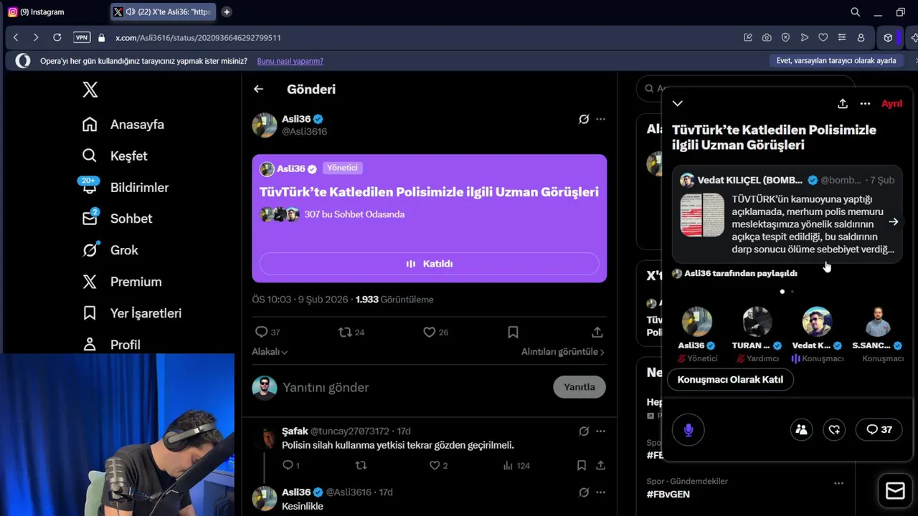Click Konuşmacı Olarak Katıl button

tap(730, 379)
